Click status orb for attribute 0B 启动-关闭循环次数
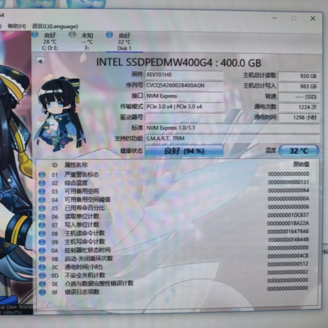The image size is (328, 328). pyautogui.click(x=42, y=259)
